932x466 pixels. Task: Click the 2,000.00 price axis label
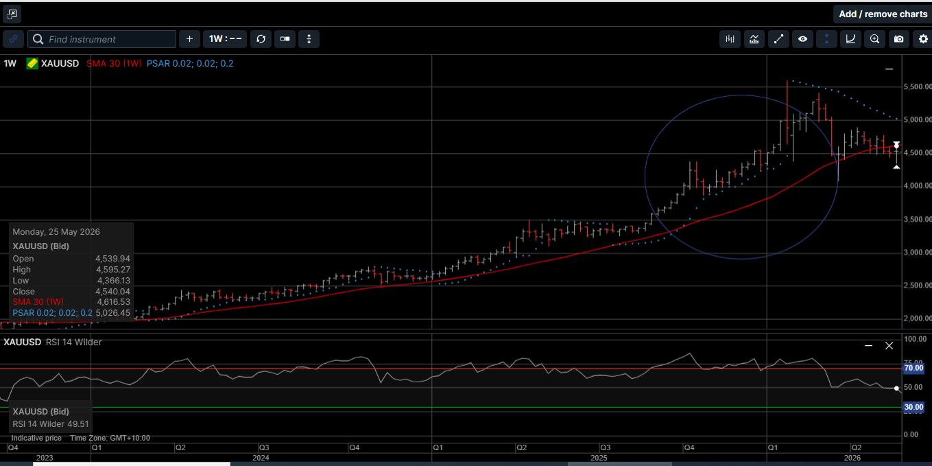pyautogui.click(x=918, y=318)
